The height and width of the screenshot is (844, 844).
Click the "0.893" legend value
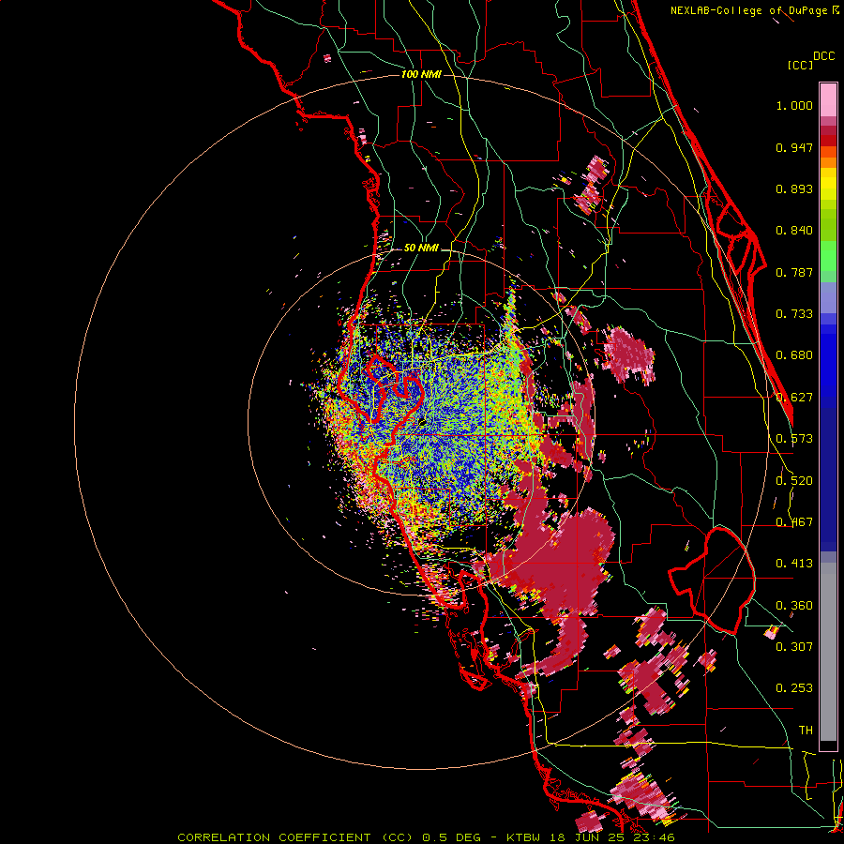794,188
